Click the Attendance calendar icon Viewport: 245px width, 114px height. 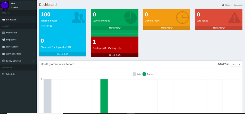4,33
